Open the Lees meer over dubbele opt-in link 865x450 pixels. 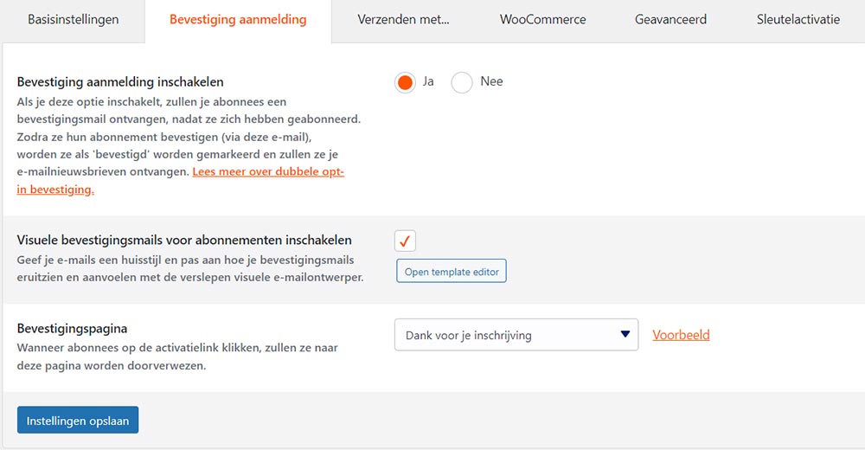pos(268,172)
